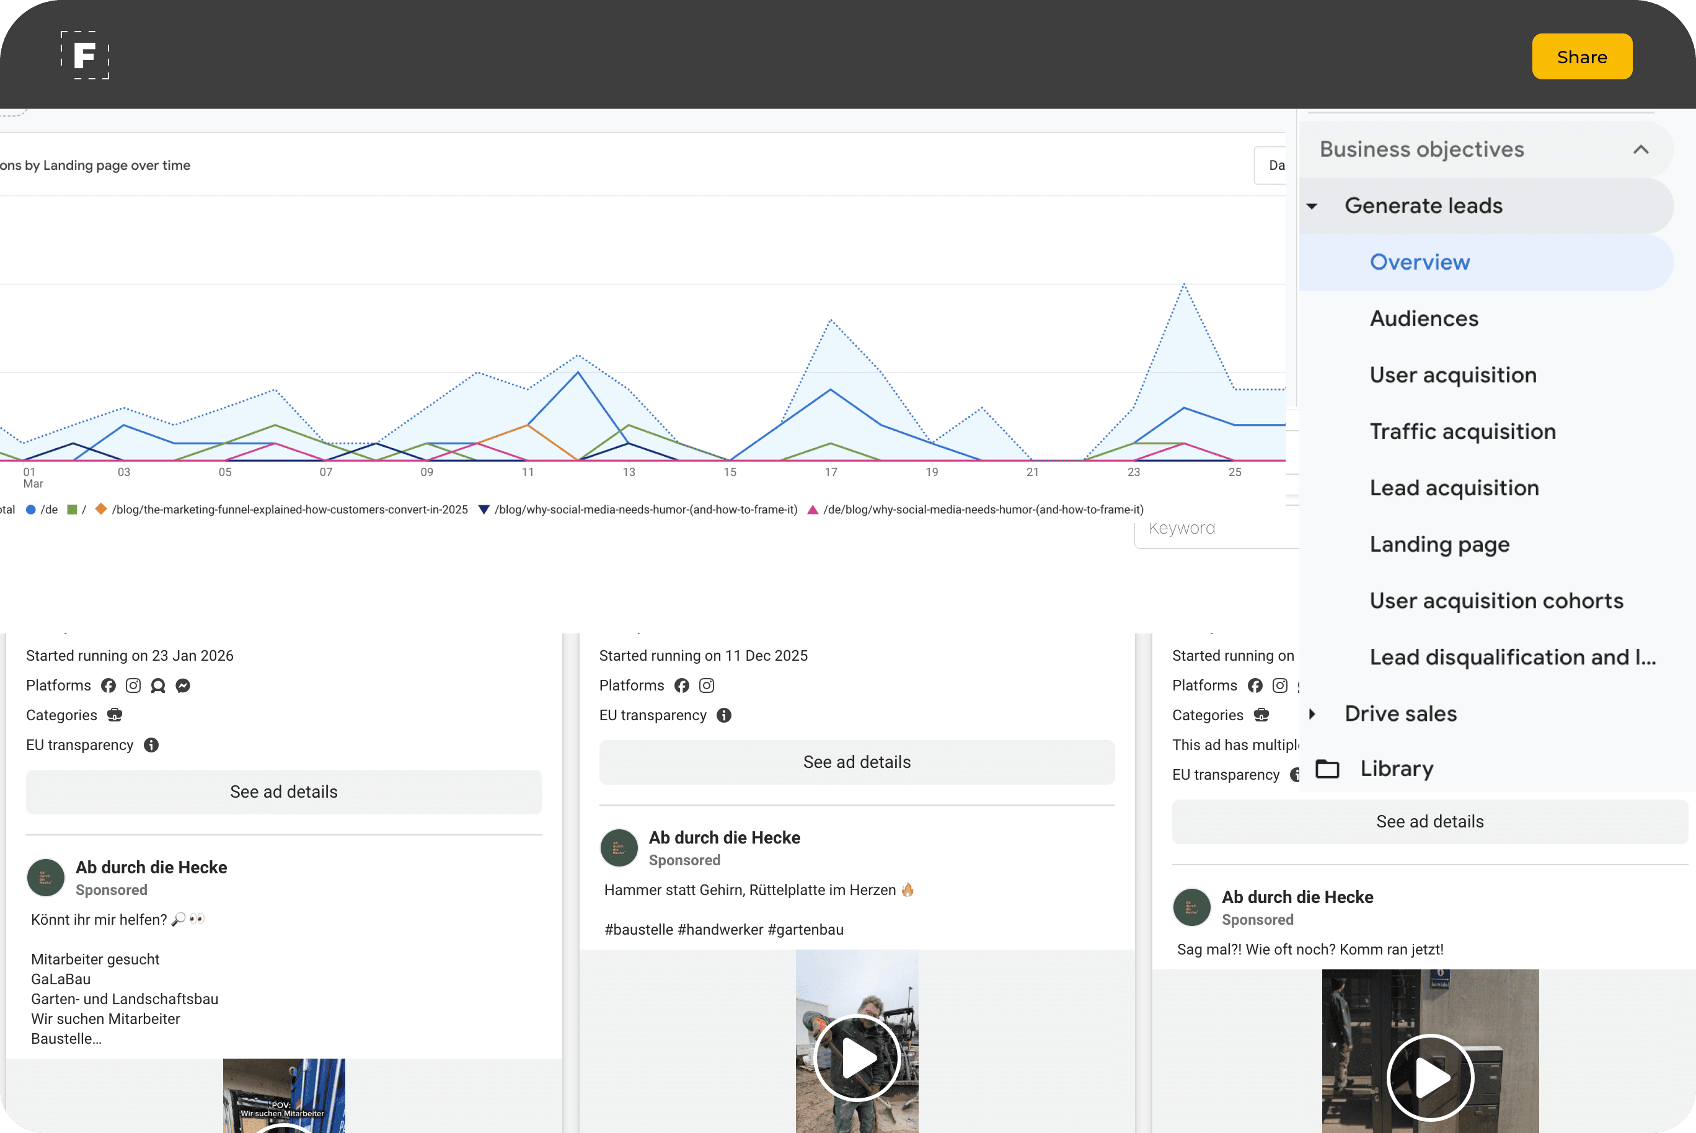
Task: Click EU transparency info icon in second ad
Action: click(723, 715)
